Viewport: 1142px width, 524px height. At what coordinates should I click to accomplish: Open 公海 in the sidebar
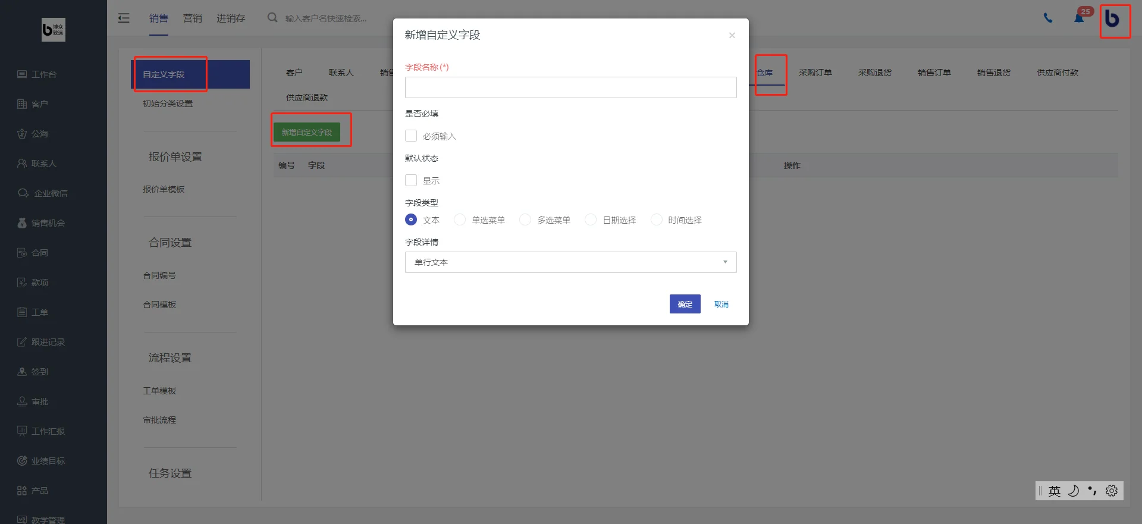click(33, 134)
